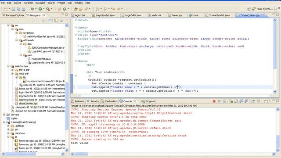Click the Console horizontal scrollbar thumb
Image resolution: width=281 pixels, height=158 pixels.
click(81, 154)
